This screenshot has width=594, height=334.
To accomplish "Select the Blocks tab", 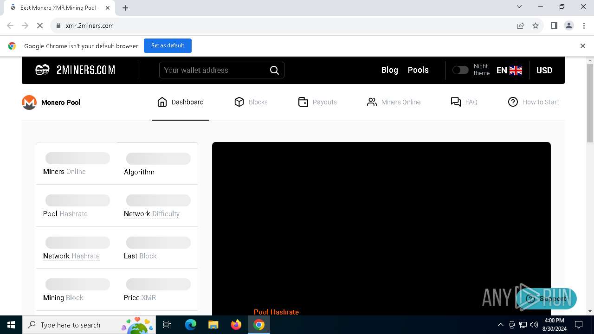I will coord(251,102).
